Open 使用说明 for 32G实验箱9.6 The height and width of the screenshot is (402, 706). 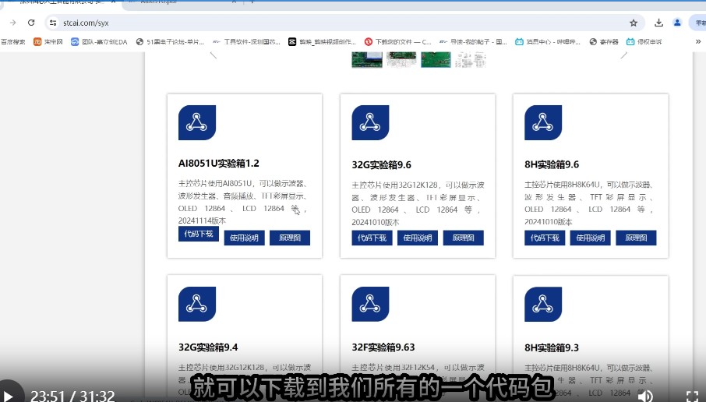click(x=418, y=238)
